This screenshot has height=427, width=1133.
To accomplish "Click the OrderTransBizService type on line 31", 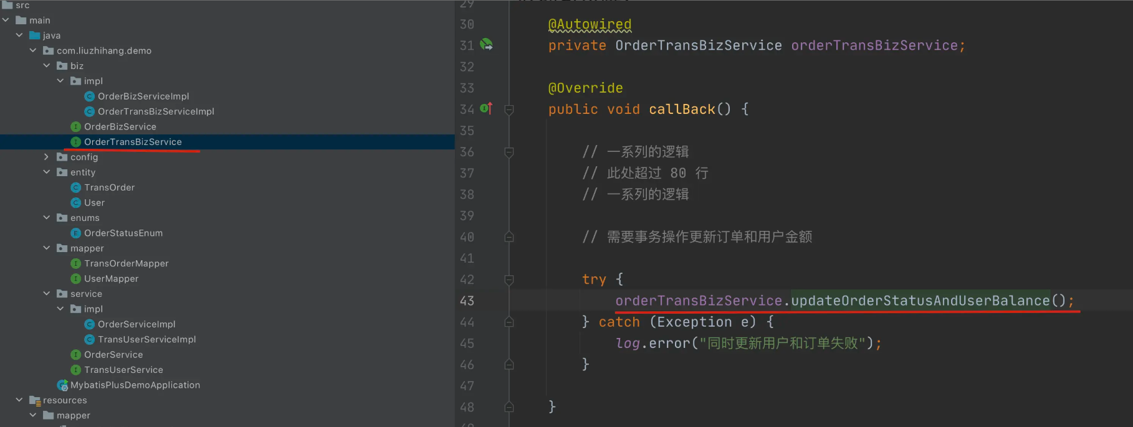I will (699, 45).
